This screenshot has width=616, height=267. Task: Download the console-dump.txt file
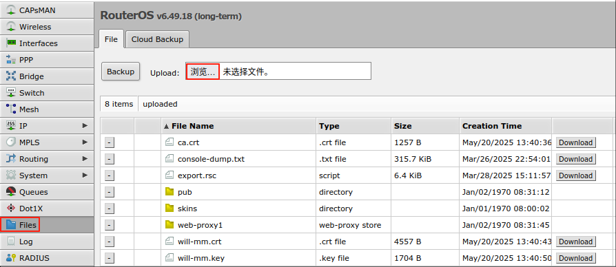[x=575, y=159]
